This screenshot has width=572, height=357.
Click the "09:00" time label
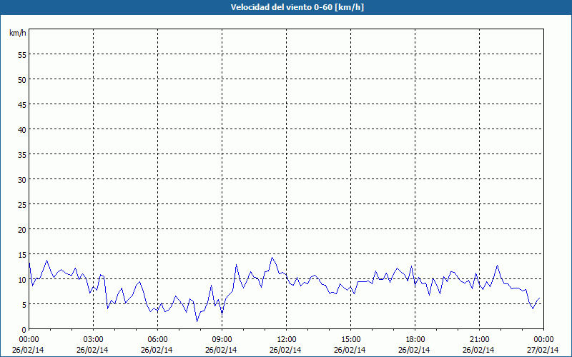click(222, 340)
